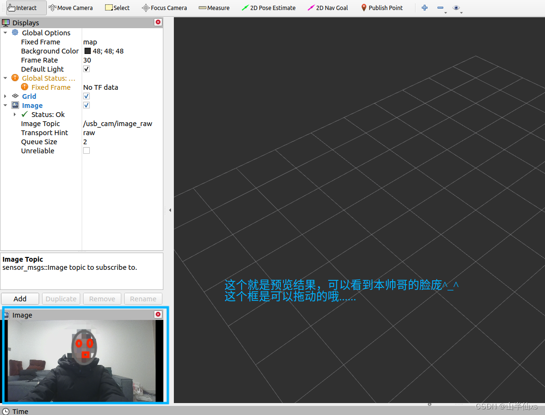Click the Image display icon
The image size is (545, 415).
pyautogui.click(x=15, y=105)
